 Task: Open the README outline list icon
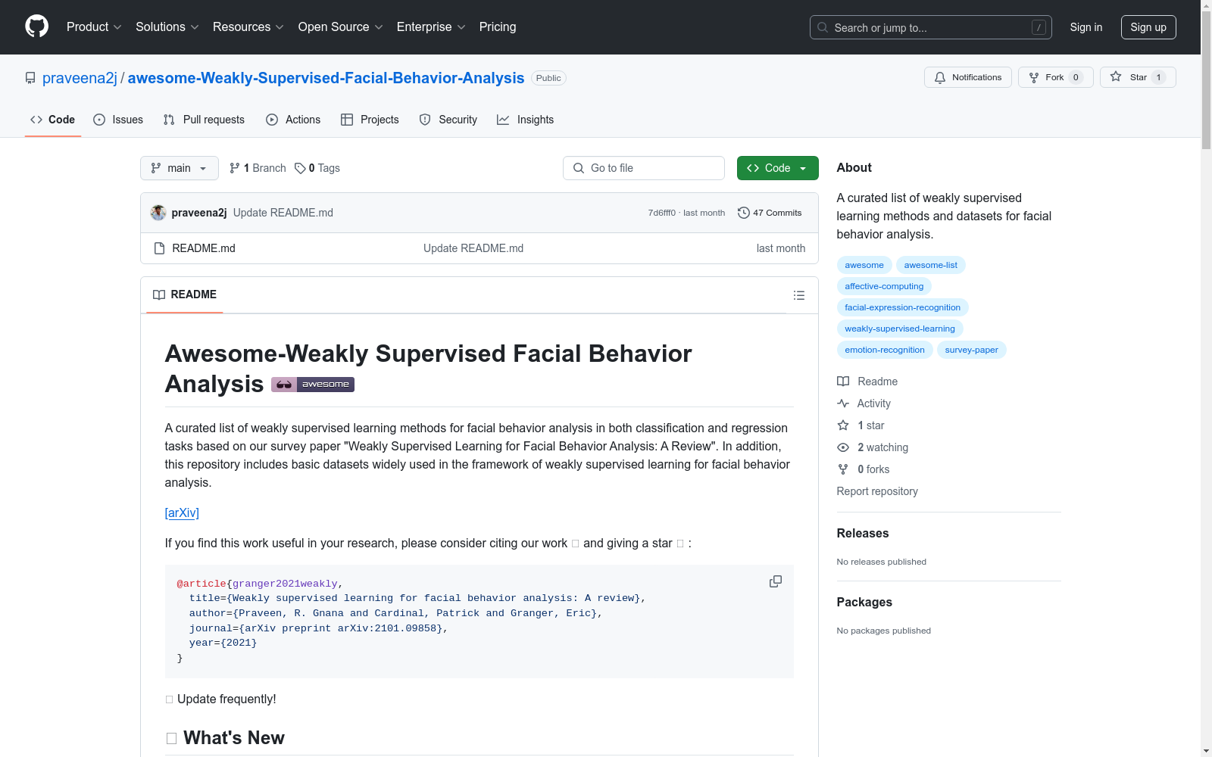pyautogui.click(x=798, y=295)
